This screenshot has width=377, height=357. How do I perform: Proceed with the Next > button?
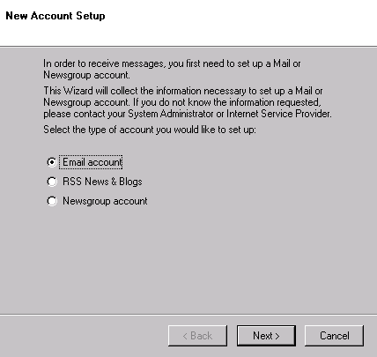pos(266,336)
